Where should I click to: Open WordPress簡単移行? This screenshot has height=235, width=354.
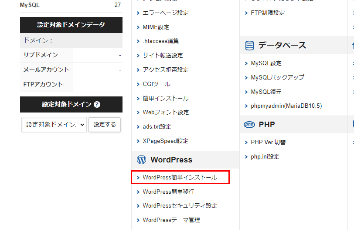point(168,192)
